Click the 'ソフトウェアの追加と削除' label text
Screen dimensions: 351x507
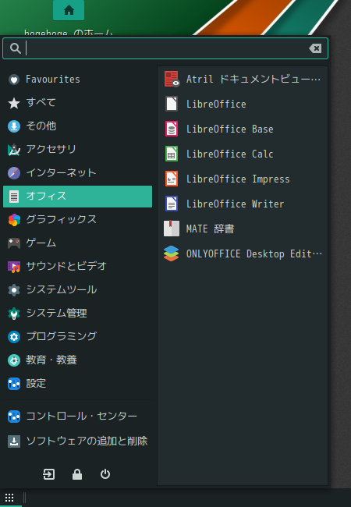pos(87,441)
